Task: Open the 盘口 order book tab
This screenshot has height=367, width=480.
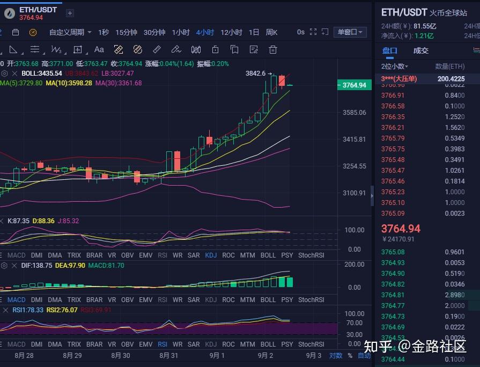Action: [x=390, y=50]
